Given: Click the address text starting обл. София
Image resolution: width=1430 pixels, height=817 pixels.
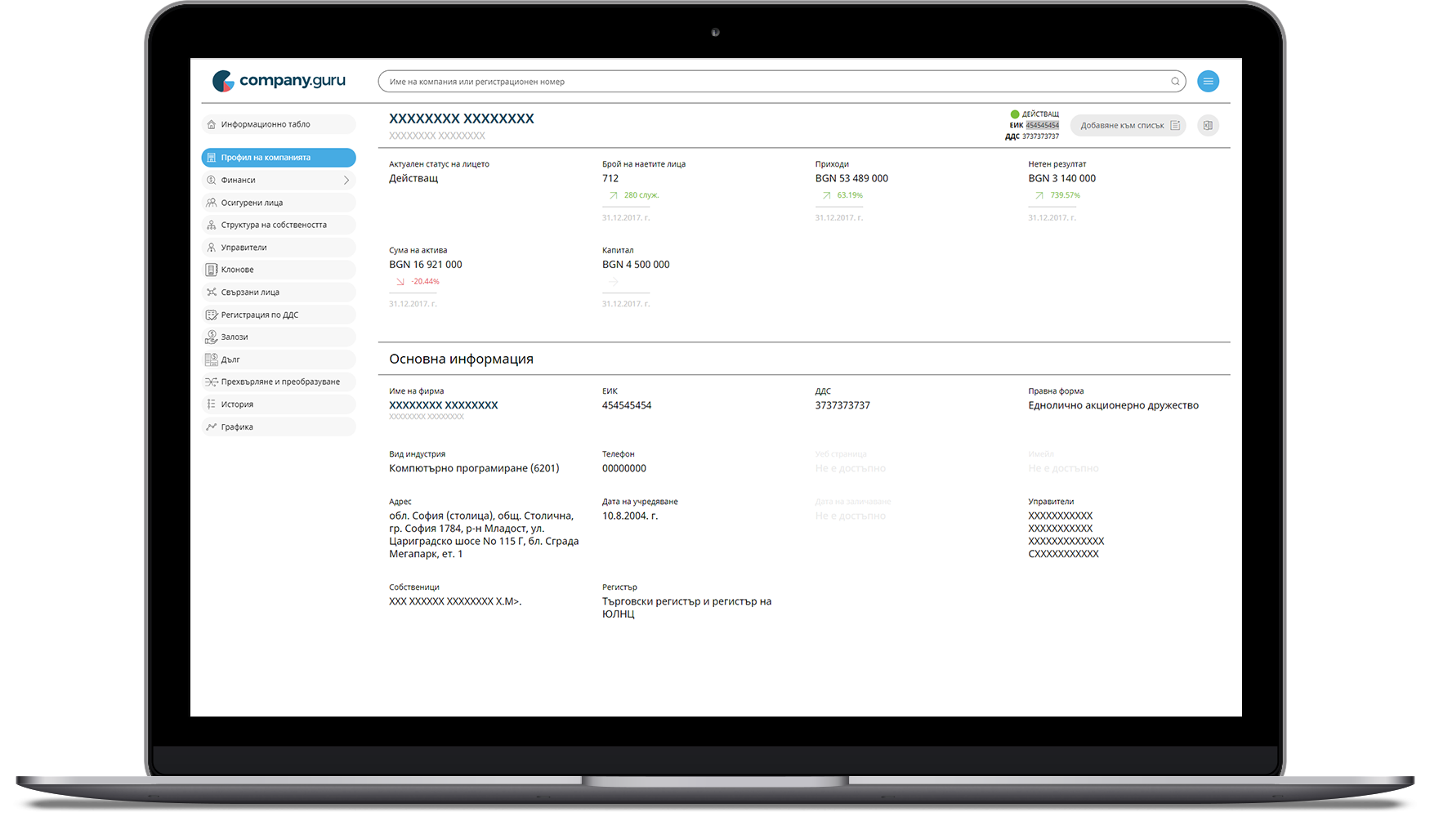Looking at the screenshot, I should pos(484,535).
